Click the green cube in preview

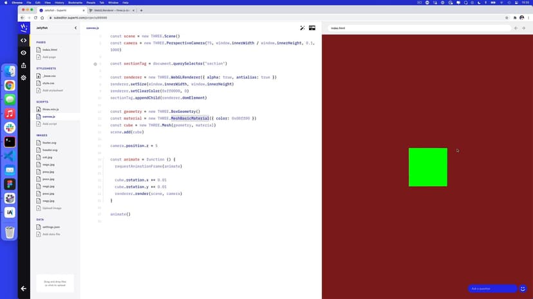click(x=427, y=167)
